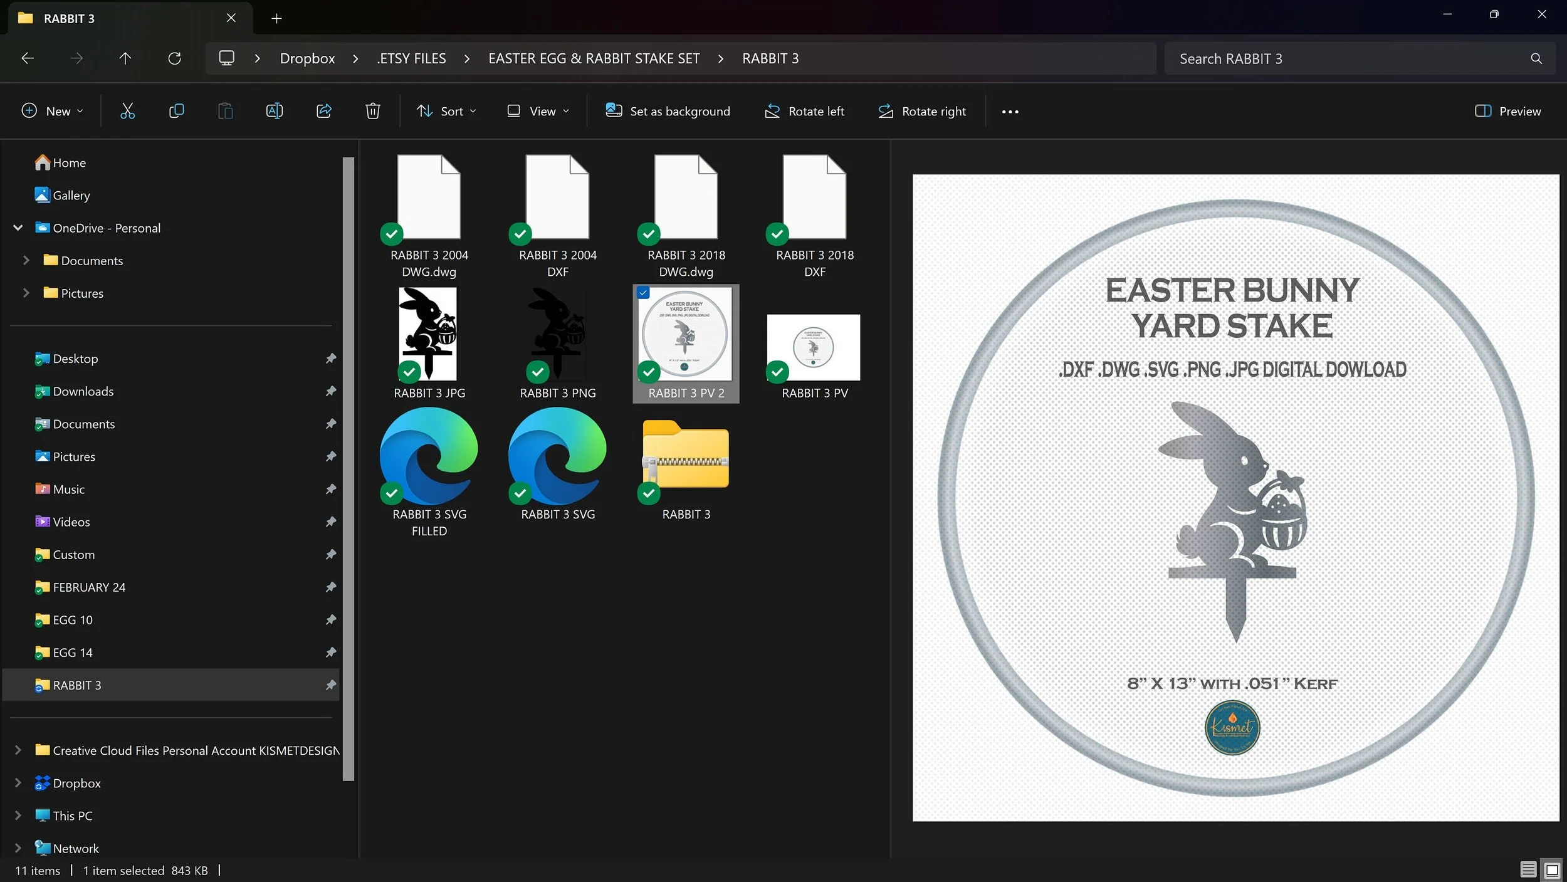Uncheck the RABBIT 3 PV 2 checkbox
Screen dimensions: 1567x882
click(643, 293)
